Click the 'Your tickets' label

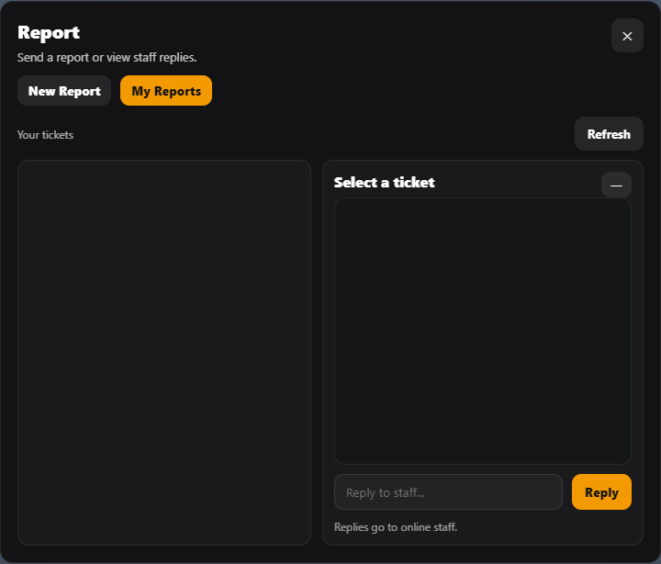click(x=45, y=135)
